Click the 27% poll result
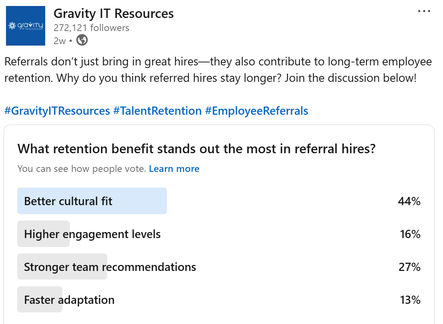443x324 pixels. pyautogui.click(x=409, y=267)
